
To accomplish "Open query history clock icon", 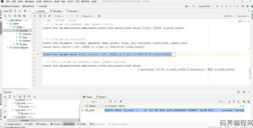I will coord(40,16).
